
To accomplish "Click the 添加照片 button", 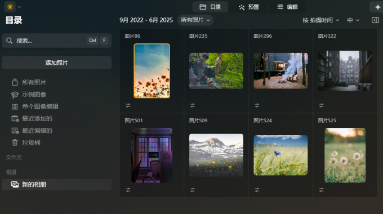I will 57,63.
